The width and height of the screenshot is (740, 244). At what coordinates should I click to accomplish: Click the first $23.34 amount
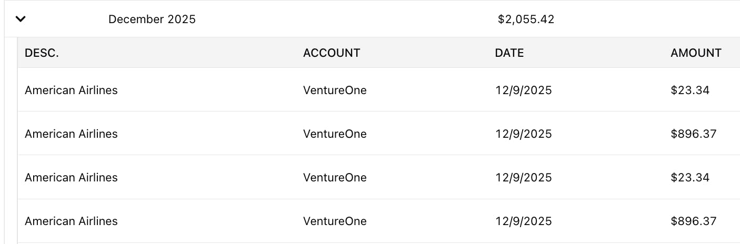pos(690,90)
